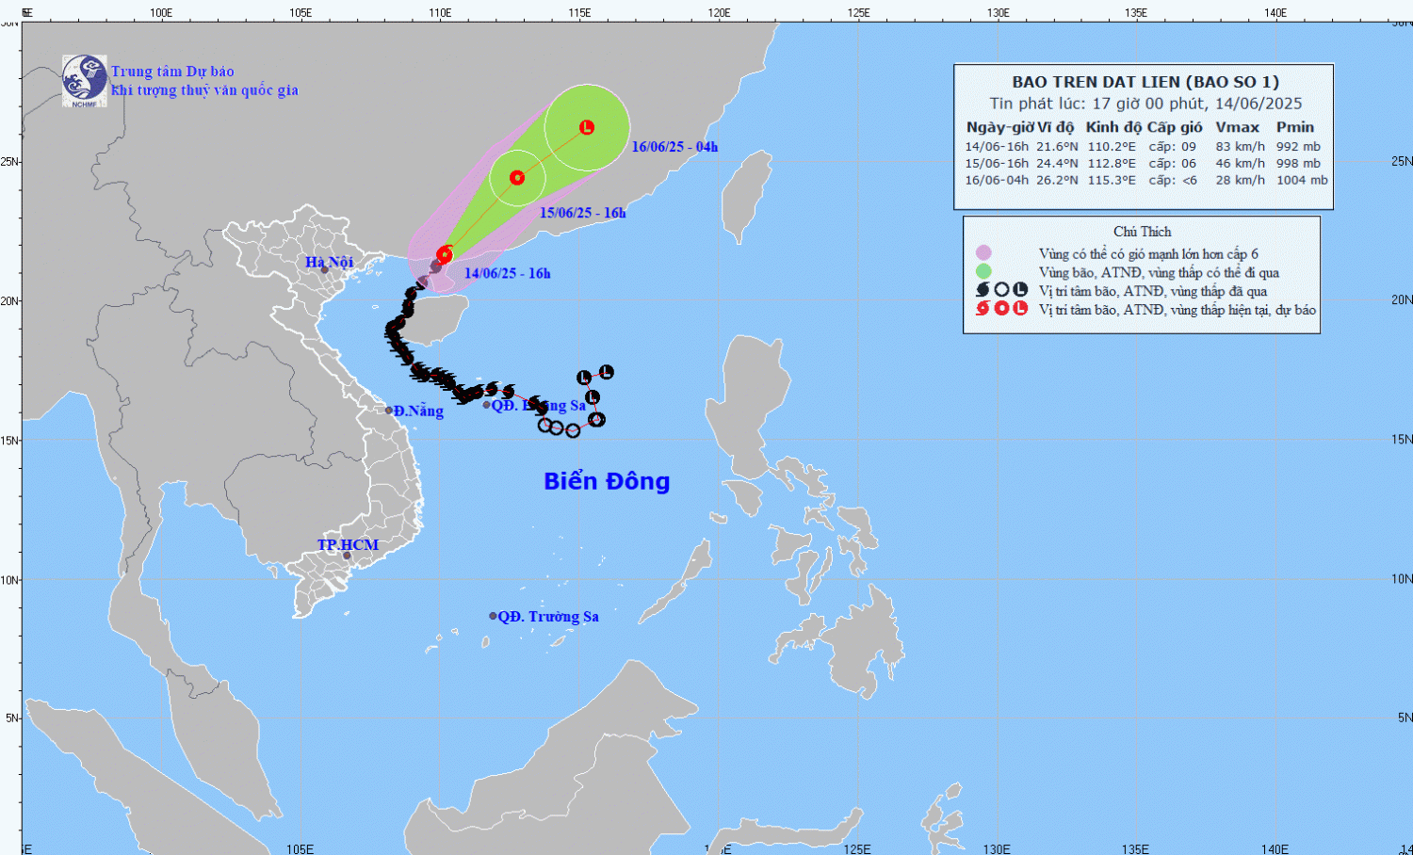Click the BAO TREN DAT LIEN title
1413x855 pixels.
(x=1145, y=82)
